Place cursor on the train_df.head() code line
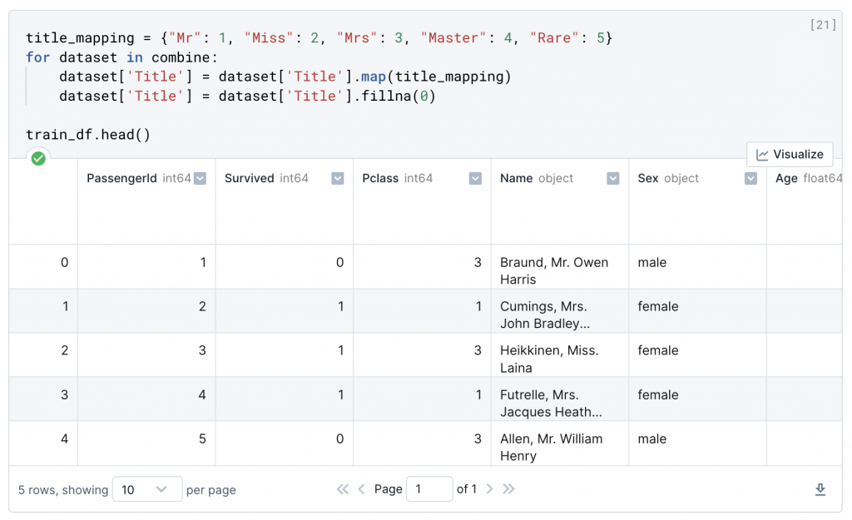Image resolution: width=852 pixels, height=520 pixels. coord(88,135)
